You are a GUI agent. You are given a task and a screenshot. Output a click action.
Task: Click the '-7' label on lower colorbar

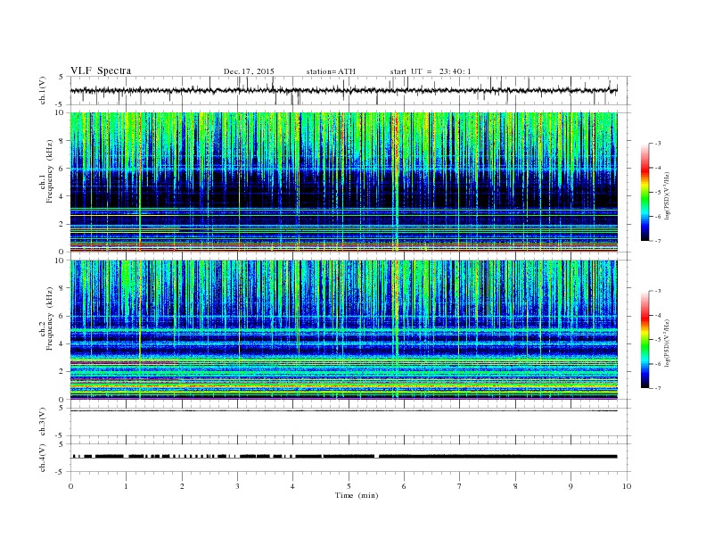click(657, 388)
